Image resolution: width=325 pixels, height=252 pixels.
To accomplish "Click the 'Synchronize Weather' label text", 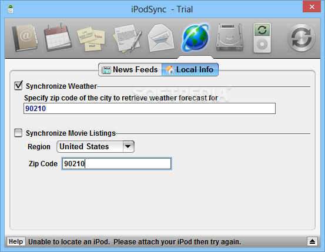I will [x=61, y=86].
